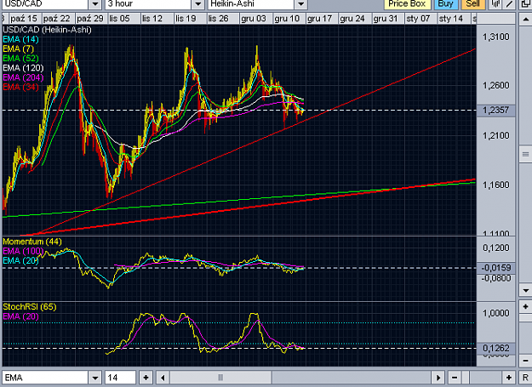This screenshot has width=532, height=387.
Task: Click the vertical scrollbar up arrow
Action: tap(525, 19)
